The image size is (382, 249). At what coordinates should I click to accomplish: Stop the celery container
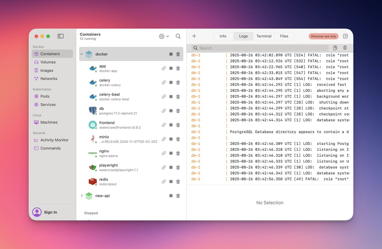click(x=171, y=82)
